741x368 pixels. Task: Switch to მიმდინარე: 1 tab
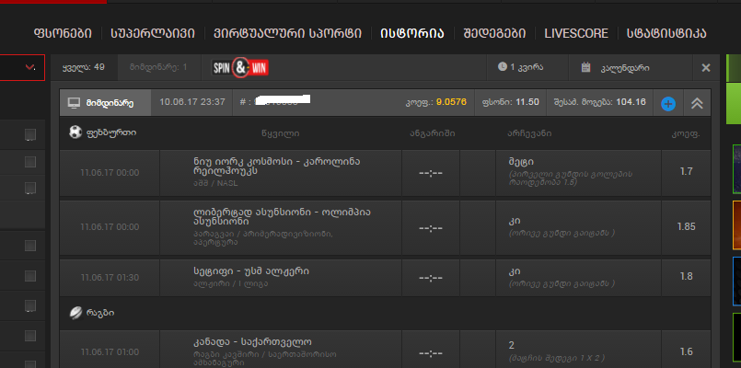158,67
